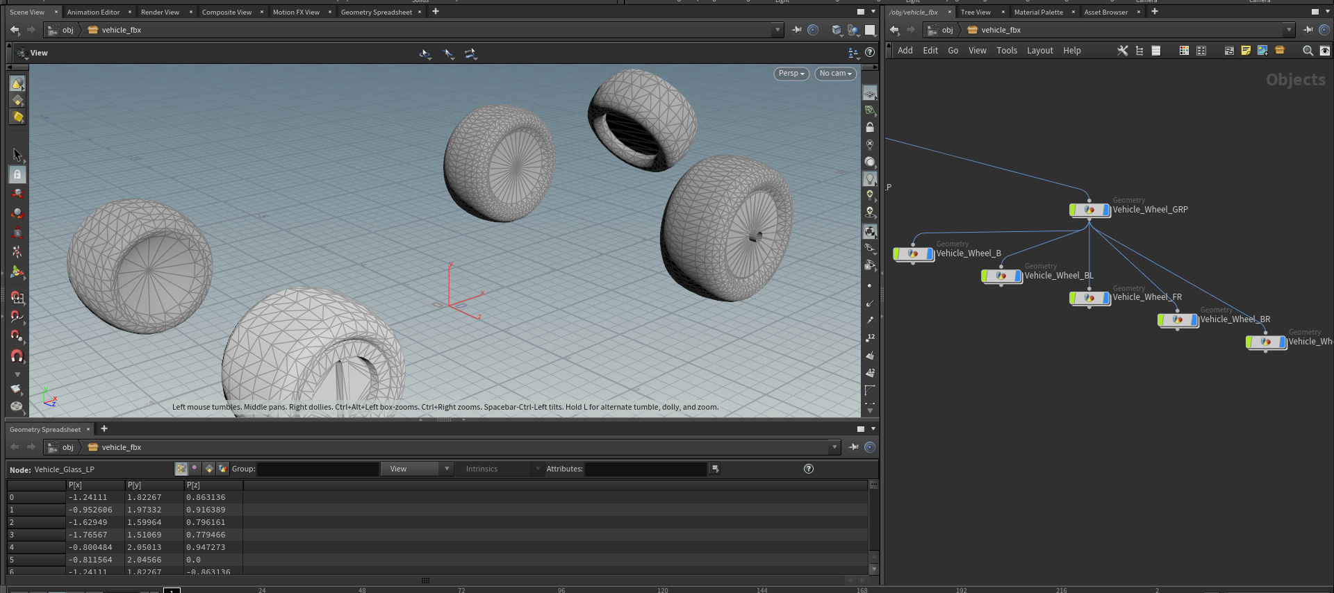Toggle list mode icon in network editor

coord(1156,51)
